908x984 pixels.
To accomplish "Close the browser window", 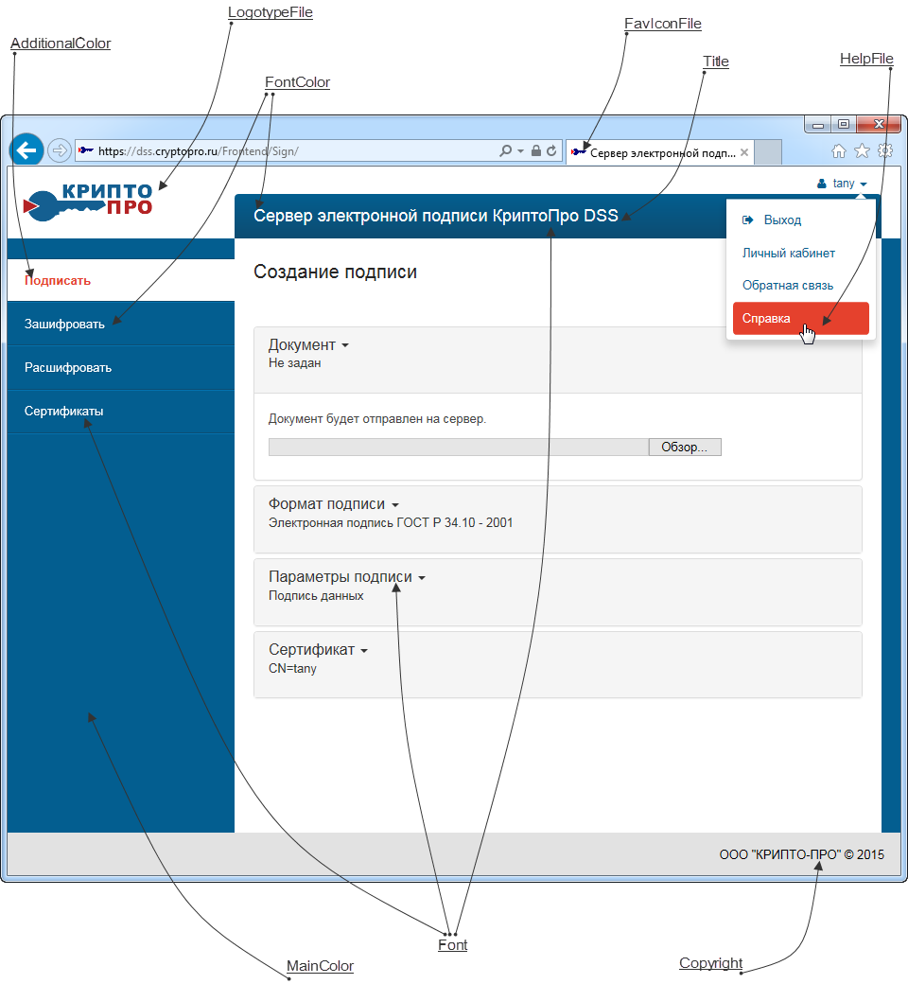I will [879, 124].
